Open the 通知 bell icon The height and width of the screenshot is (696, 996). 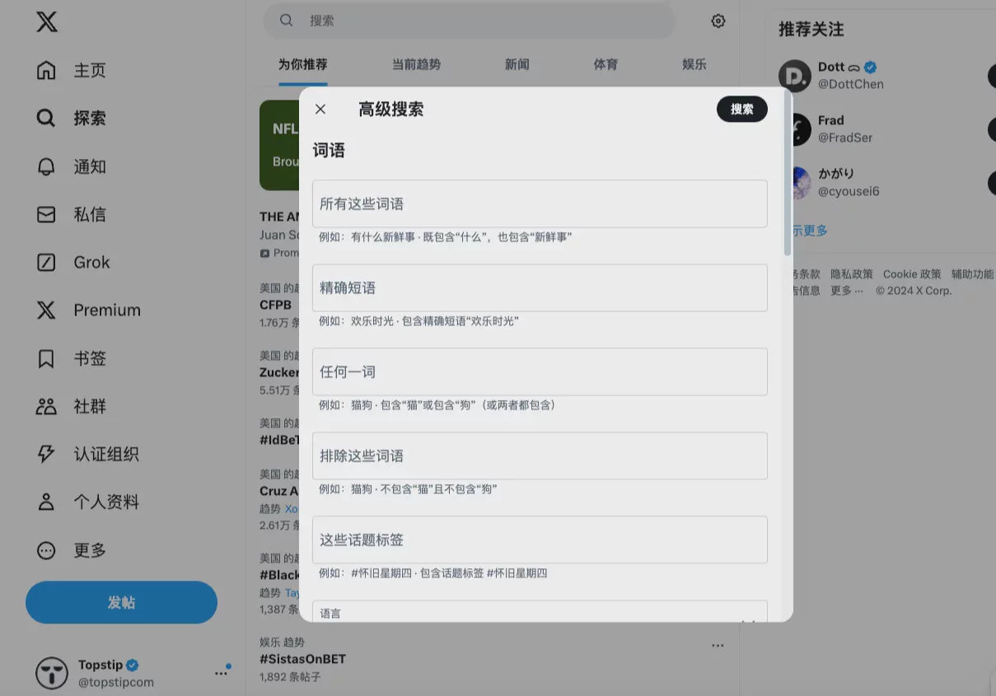pos(46,166)
